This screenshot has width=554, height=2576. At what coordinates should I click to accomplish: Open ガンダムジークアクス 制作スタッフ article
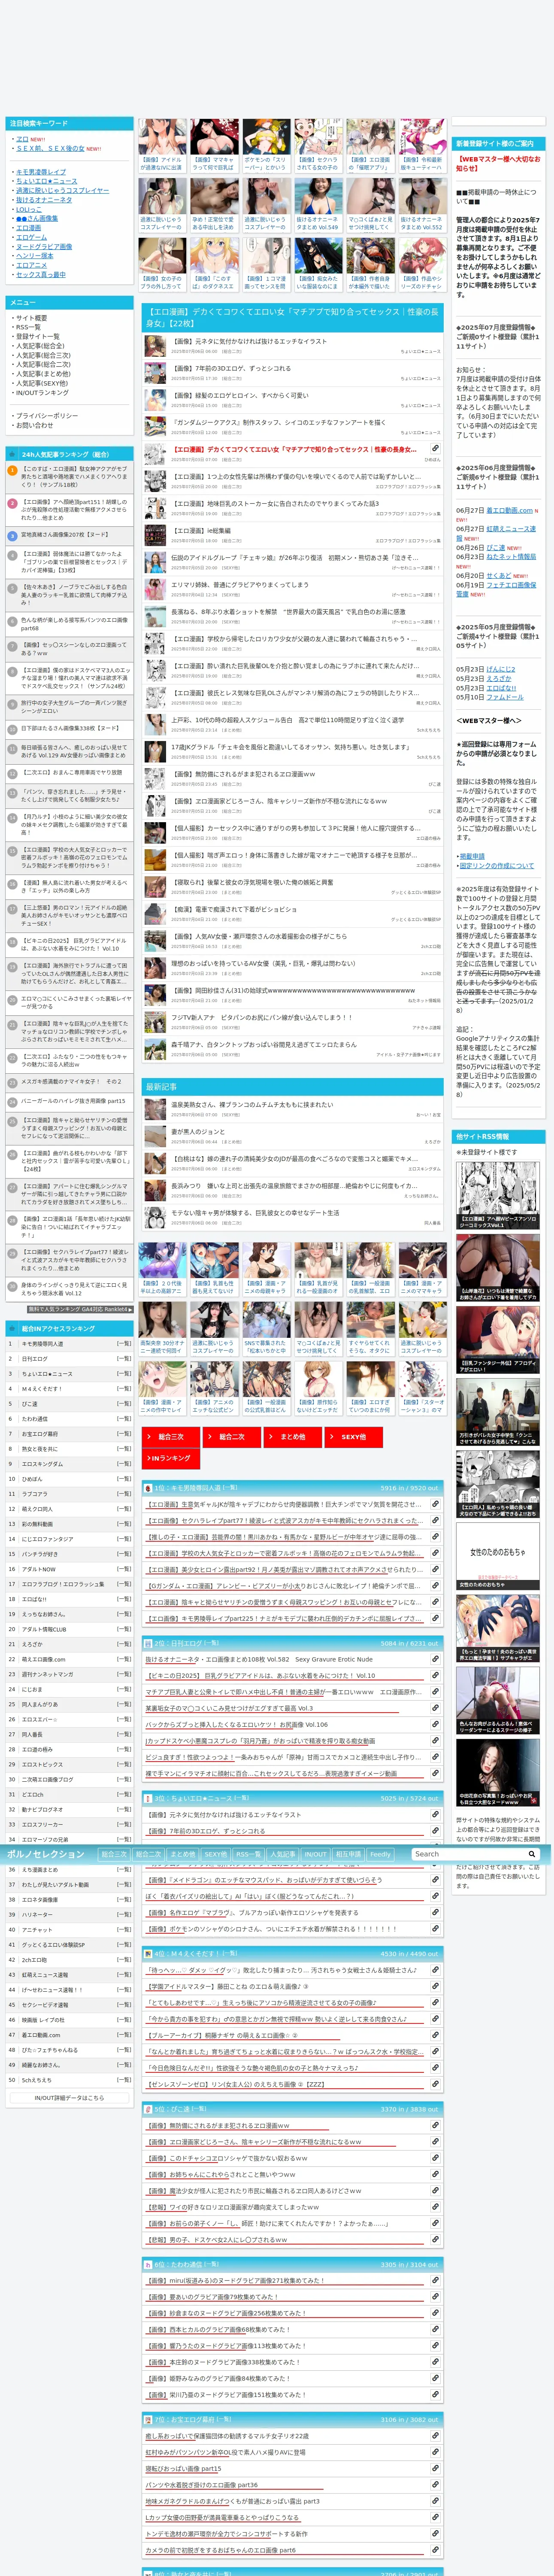pyautogui.click(x=279, y=422)
